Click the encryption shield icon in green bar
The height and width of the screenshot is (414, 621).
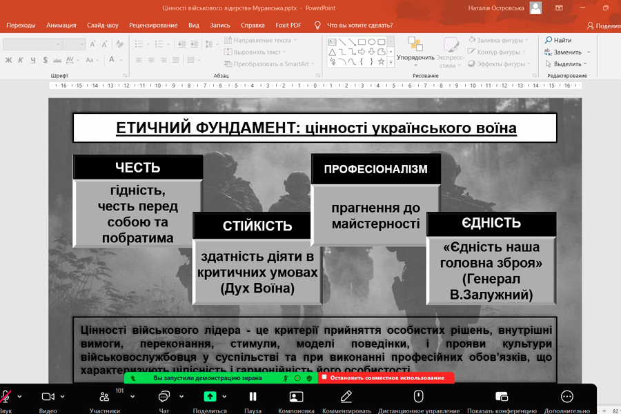(309, 378)
